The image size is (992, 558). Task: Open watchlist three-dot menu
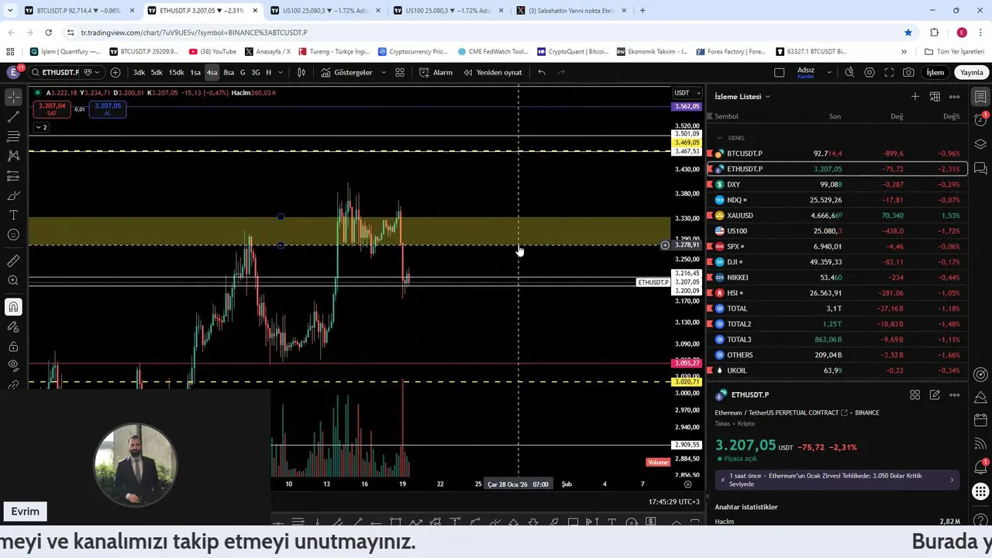pyautogui.click(x=955, y=96)
